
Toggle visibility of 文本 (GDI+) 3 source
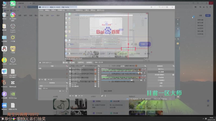pos(95,79)
